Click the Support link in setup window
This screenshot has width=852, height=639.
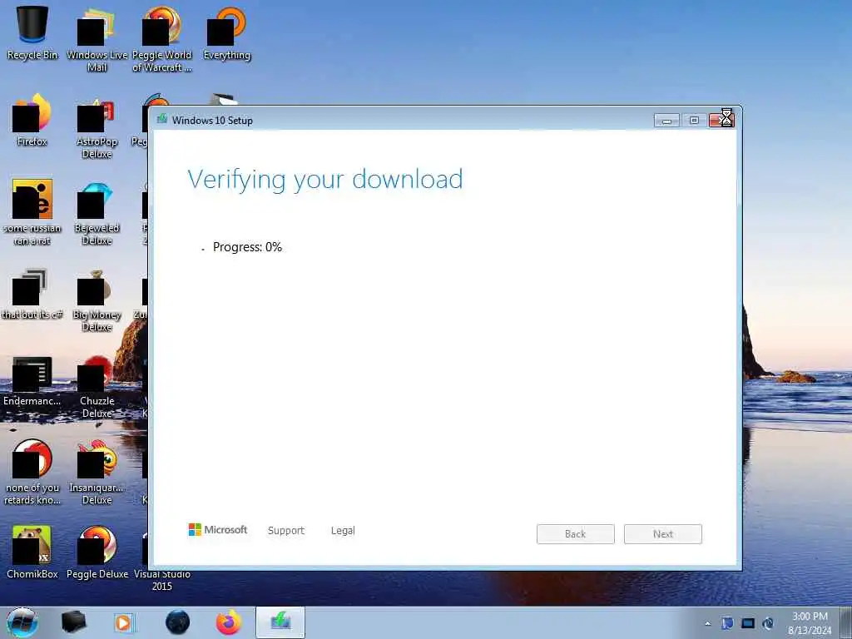pyautogui.click(x=286, y=530)
